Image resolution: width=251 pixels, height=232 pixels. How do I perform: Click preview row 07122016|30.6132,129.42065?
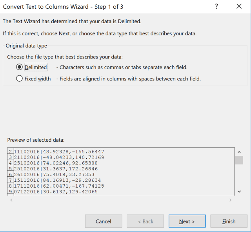(x=56, y=192)
